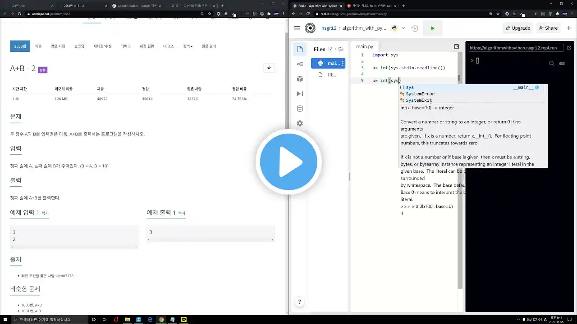This screenshot has width=577, height=324.
Task: Click the Python language icon
Action: [394, 28]
